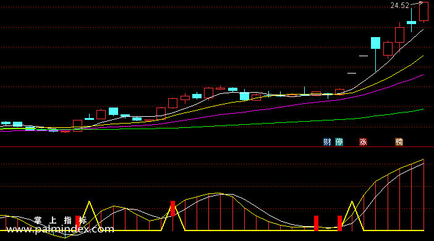
Task: Select the last red candlestick at top right
Action: click(x=423, y=12)
